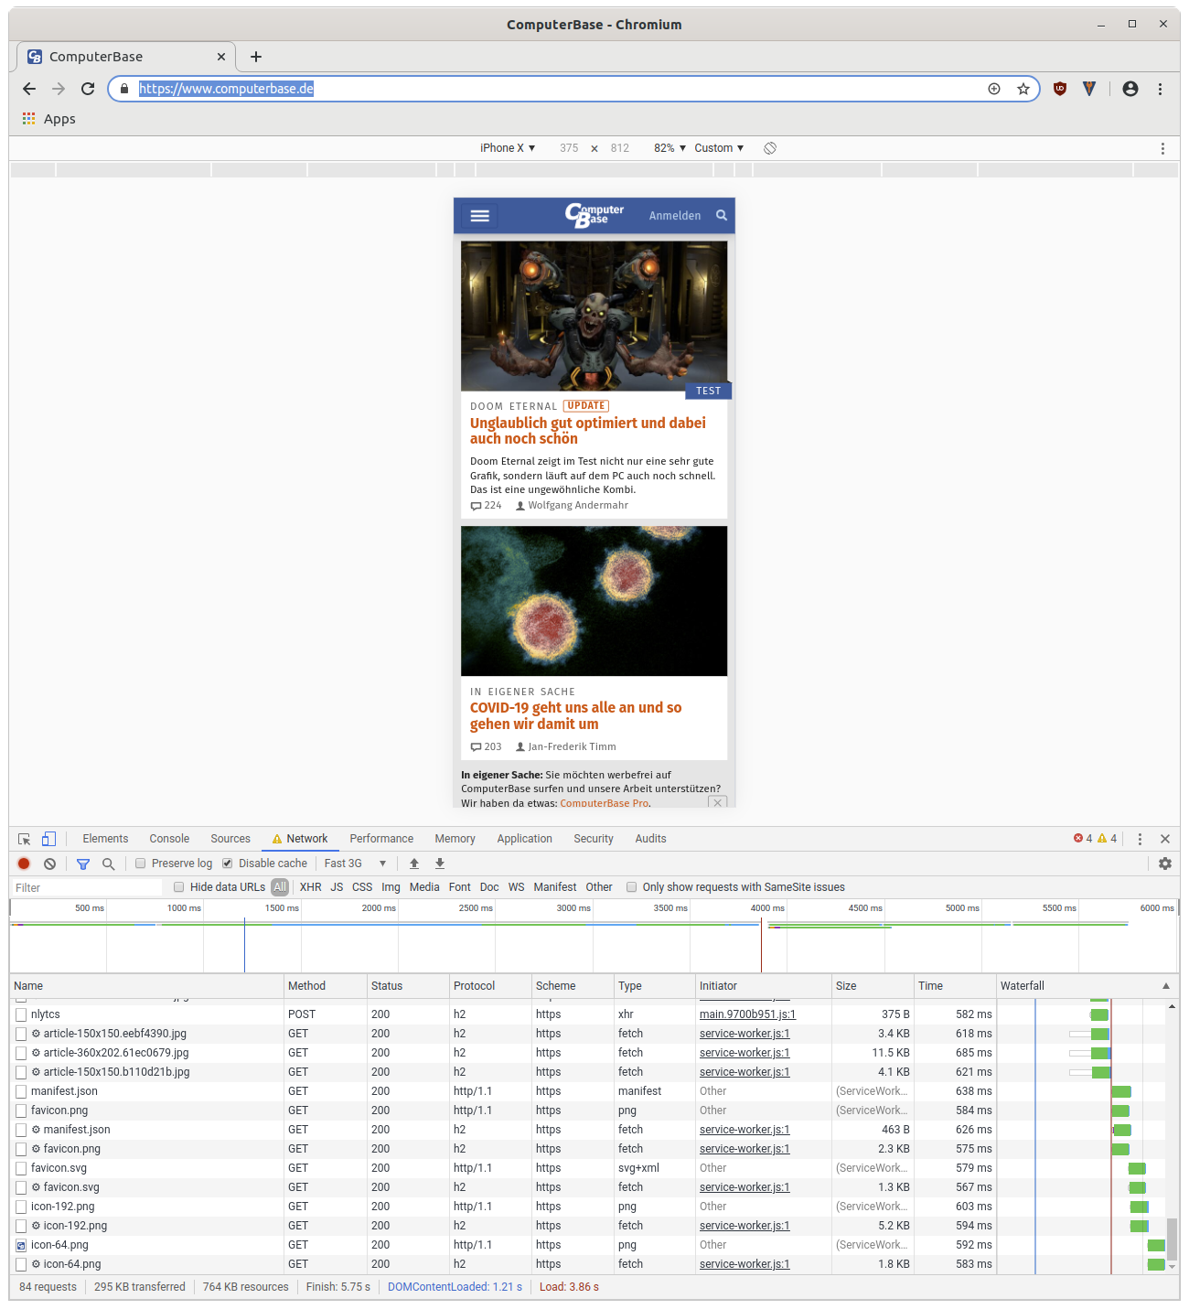Open the Doom Eternal article thumbnail

pyautogui.click(x=594, y=317)
